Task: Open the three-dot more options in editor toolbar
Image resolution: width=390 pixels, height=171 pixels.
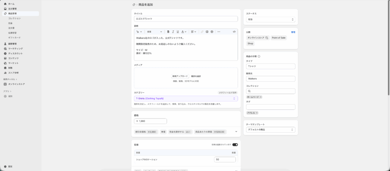Action: pos(219,32)
